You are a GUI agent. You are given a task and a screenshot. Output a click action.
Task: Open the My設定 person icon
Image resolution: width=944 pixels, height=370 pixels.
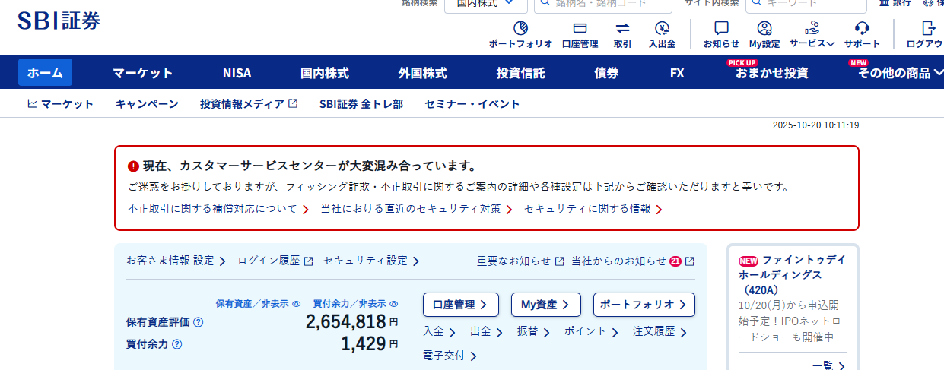pos(764,28)
